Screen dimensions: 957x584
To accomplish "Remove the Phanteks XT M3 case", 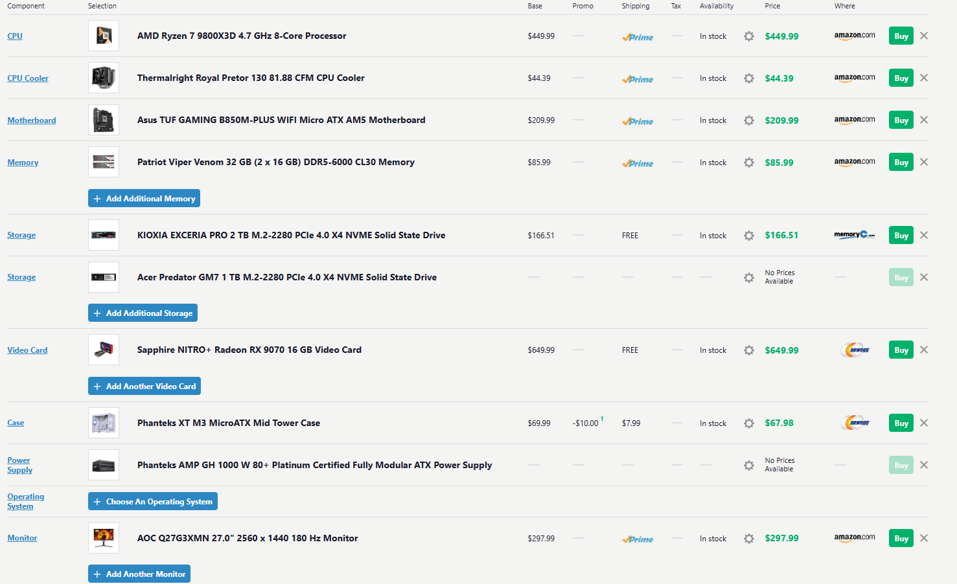I will coord(924,423).
